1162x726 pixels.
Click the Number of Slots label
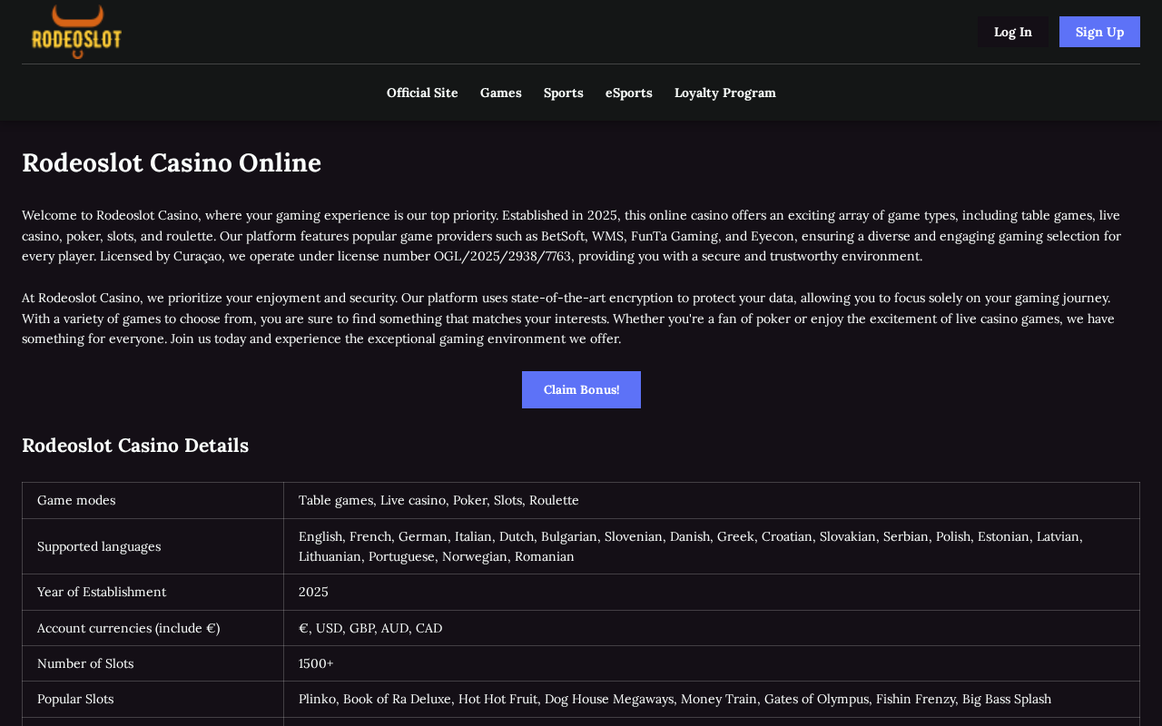point(153,663)
